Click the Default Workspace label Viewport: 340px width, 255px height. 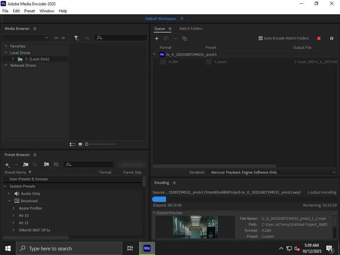pos(160,19)
